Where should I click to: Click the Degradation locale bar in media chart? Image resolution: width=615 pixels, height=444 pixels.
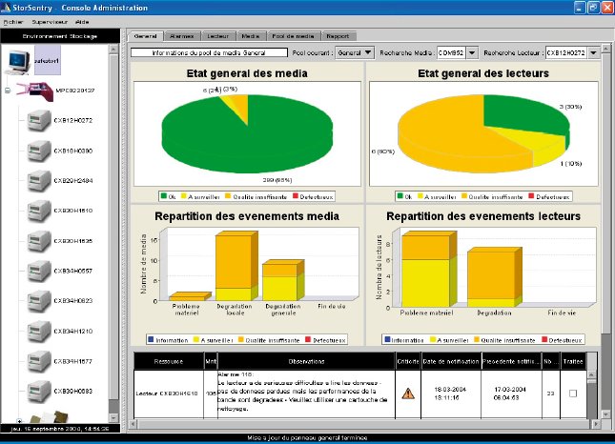tap(236, 267)
